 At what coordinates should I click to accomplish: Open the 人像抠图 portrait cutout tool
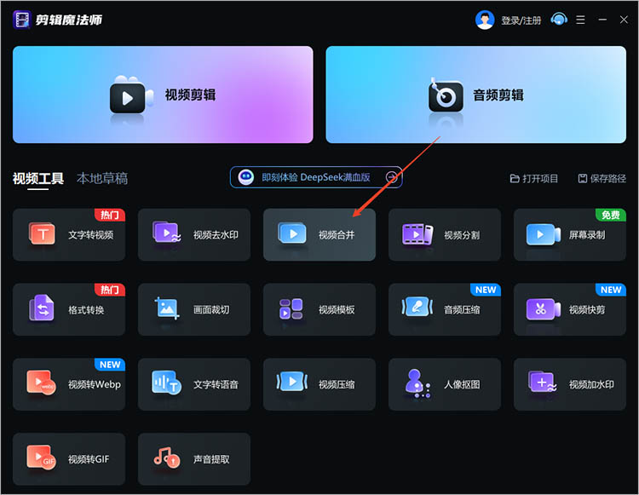445,384
